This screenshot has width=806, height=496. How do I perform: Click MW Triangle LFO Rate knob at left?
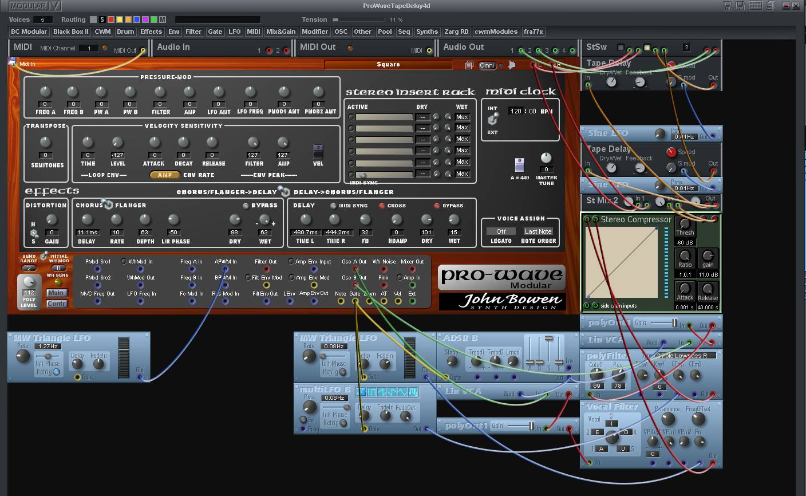[x=22, y=356]
